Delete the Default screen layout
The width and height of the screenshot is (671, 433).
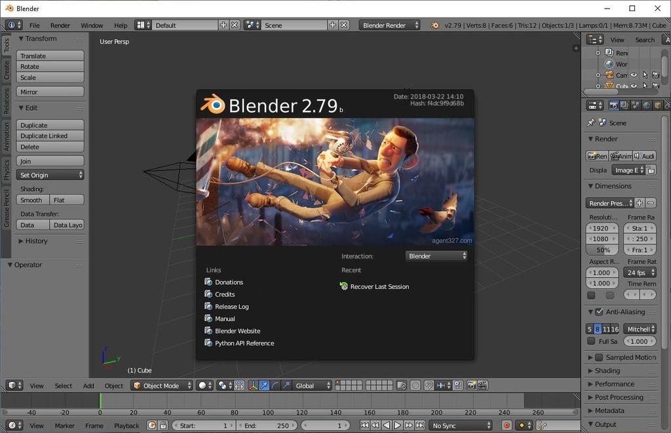click(235, 26)
